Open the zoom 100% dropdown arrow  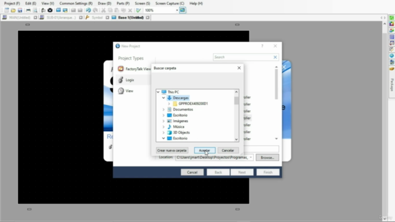[x=177, y=10]
